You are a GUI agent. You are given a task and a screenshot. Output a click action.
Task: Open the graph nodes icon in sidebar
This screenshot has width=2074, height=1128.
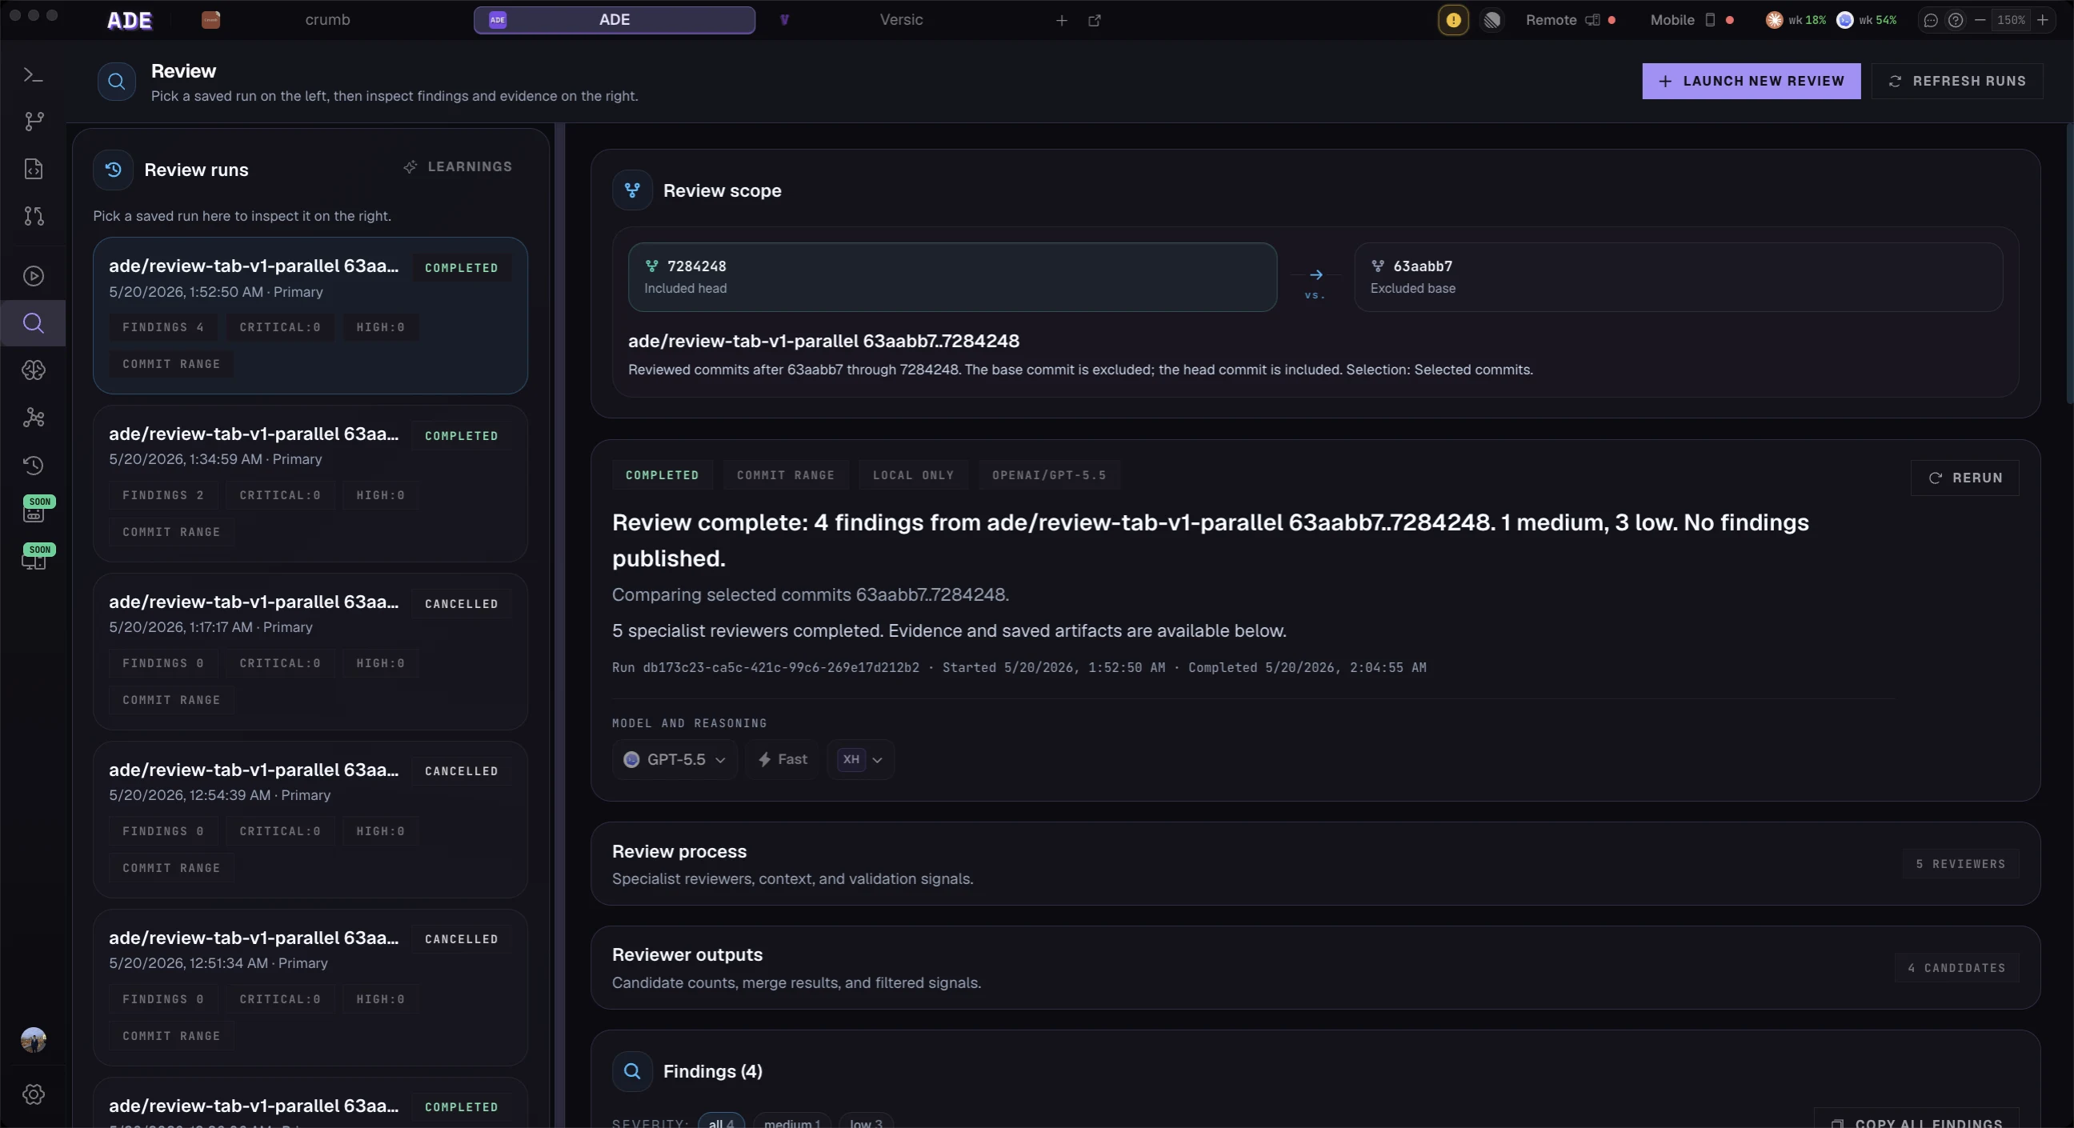[x=33, y=418]
